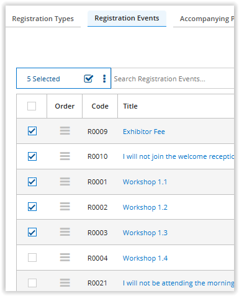The height and width of the screenshot is (296, 239).
Task: Click the reorder handle for Workshop 1.4
Action: (x=65, y=258)
